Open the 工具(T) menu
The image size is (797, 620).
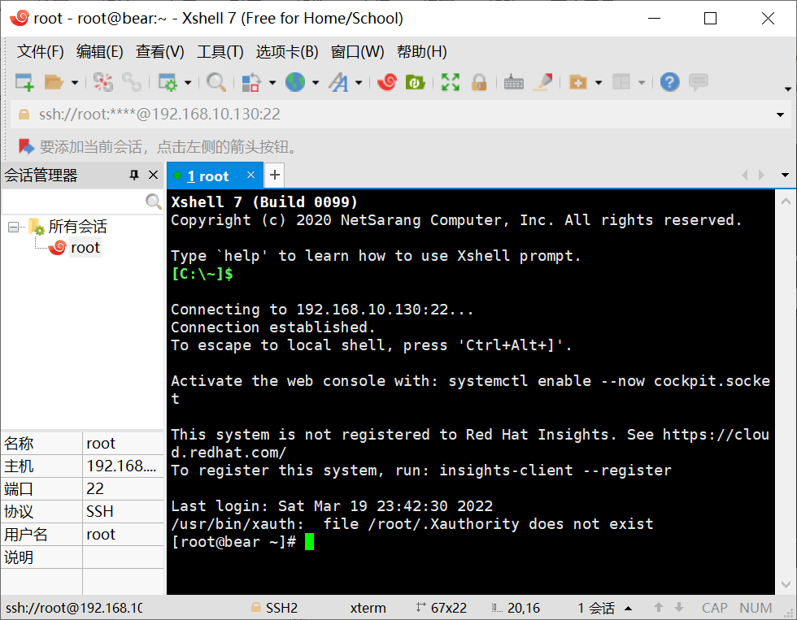pos(220,52)
